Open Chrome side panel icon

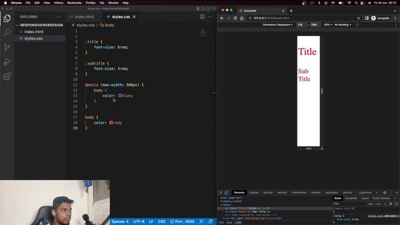click(x=367, y=18)
